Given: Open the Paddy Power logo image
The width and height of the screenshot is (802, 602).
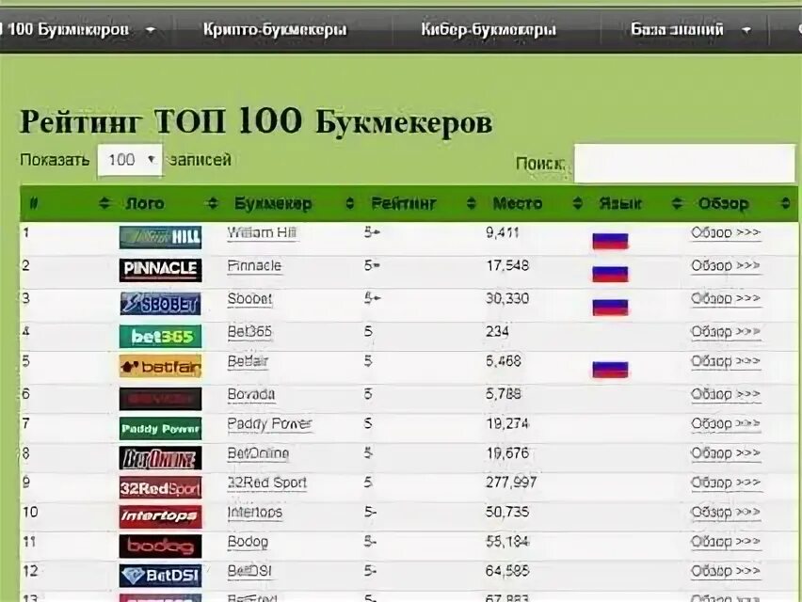Looking at the screenshot, I should (160, 428).
